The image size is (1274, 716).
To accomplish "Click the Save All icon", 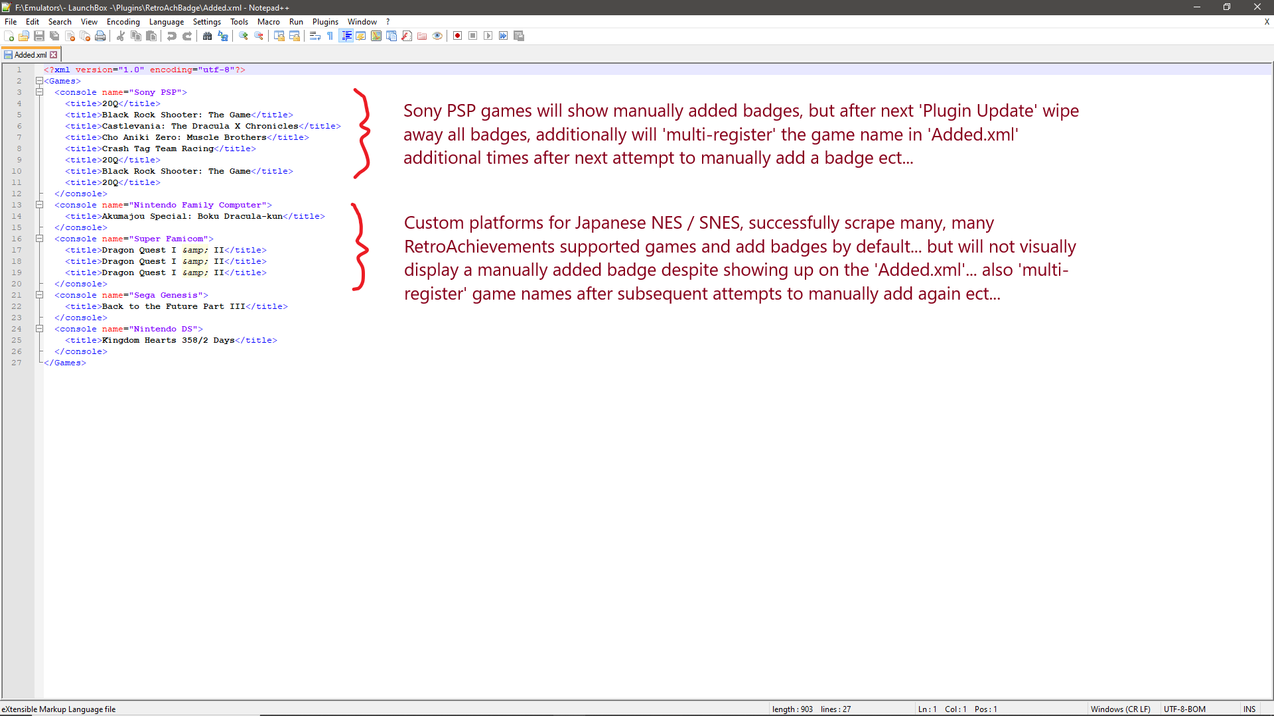I will [x=54, y=36].
